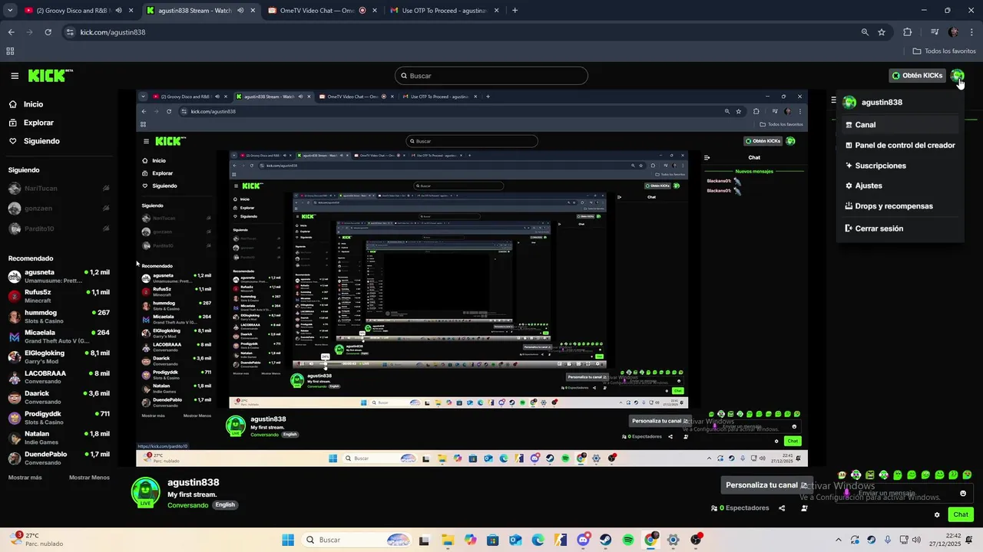This screenshot has height=552, width=983.
Task: Click the Siguiendo heart icon in sidebar
Action: pyautogui.click(x=13, y=141)
